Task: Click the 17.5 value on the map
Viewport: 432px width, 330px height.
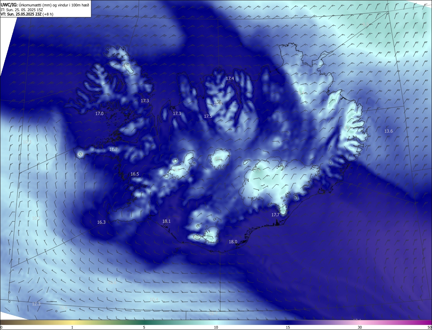Action: (208, 116)
